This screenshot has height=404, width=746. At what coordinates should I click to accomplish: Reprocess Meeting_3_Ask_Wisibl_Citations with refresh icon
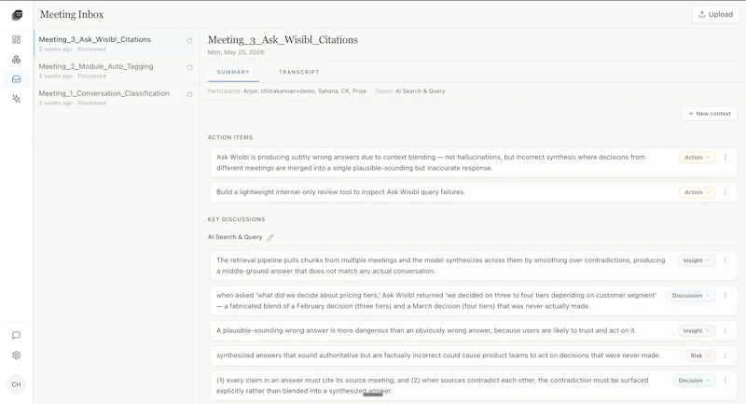coord(189,41)
